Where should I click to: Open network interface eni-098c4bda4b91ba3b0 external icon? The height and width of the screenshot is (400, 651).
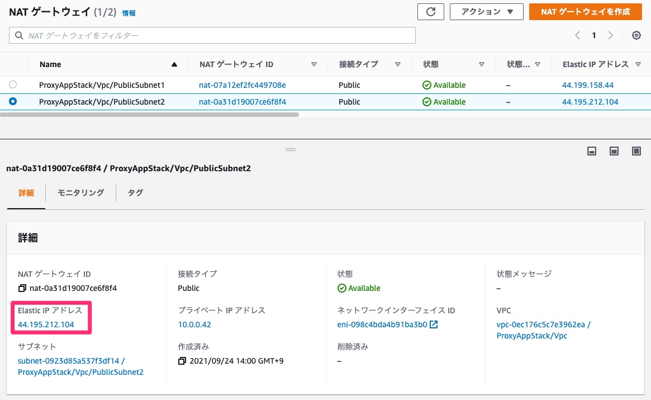434,324
